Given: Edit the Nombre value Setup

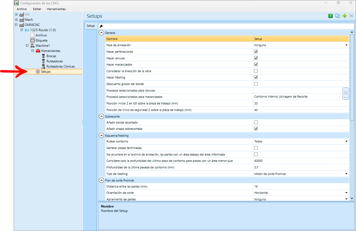Looking at the screenshot, I should (x=301, y=39).
